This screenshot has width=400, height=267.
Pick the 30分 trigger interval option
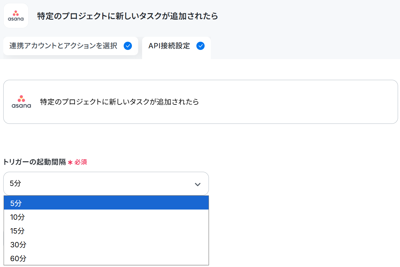[x=106, y=244]
